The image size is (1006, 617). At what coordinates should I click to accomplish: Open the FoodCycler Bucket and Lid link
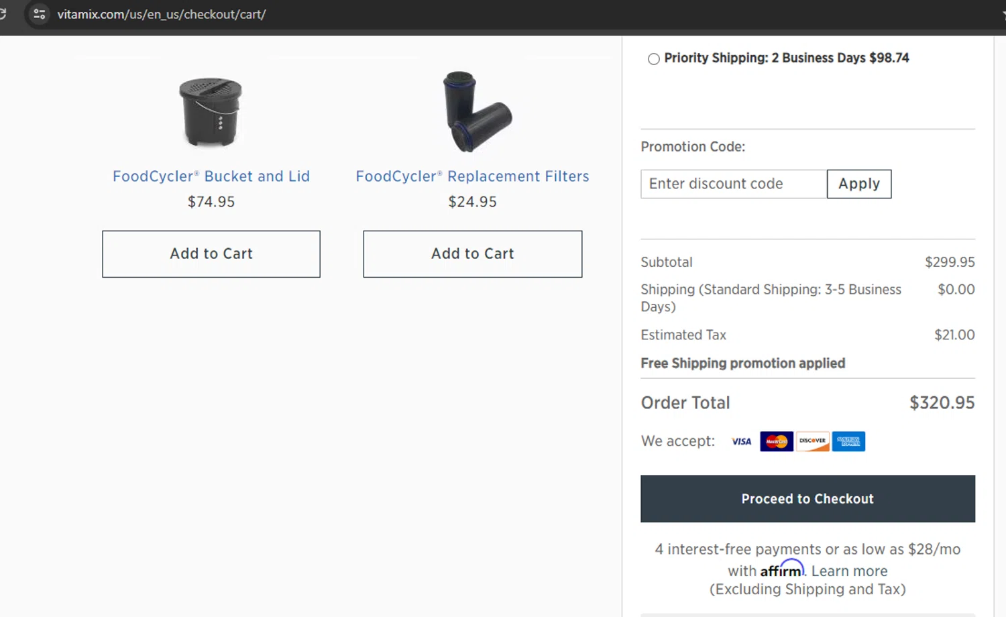coord(211,176)
